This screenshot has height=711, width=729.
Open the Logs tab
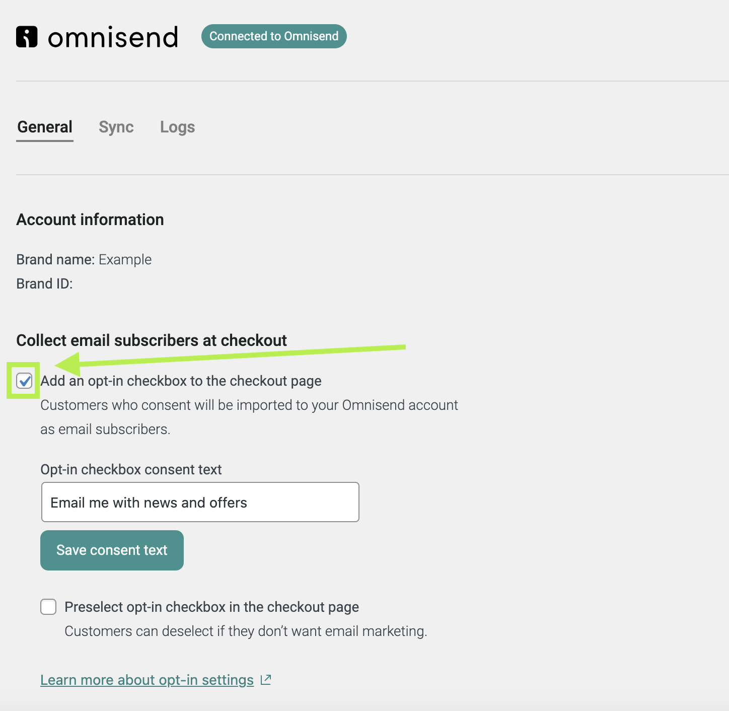click(177, 127)
